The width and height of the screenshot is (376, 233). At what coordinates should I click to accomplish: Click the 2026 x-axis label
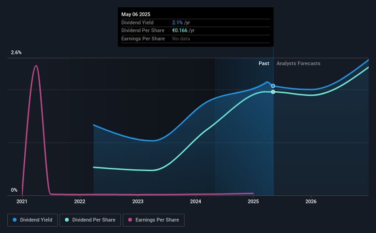[x=311, y=201]
